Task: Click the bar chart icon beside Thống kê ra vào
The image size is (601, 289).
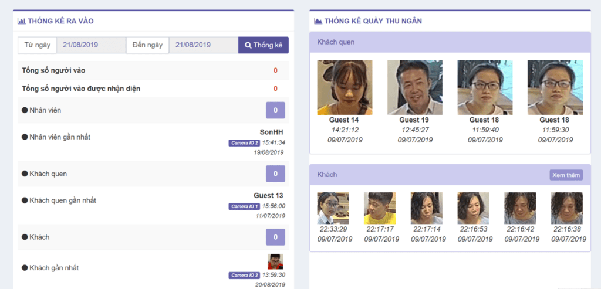Action: coord(21,21)
